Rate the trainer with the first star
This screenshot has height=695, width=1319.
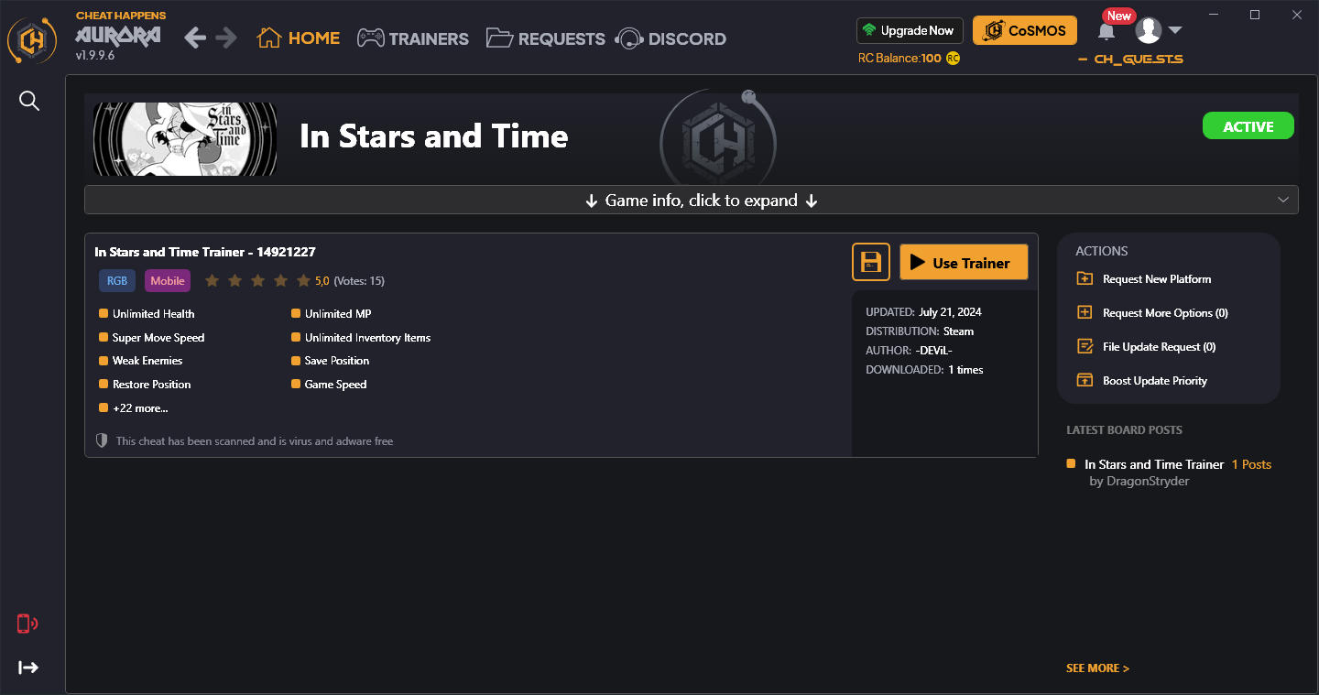point(213,280)
